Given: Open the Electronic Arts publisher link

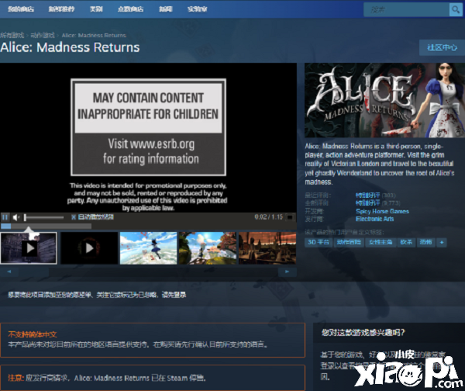Looking at the screenshot, I should tap(375, 219).
